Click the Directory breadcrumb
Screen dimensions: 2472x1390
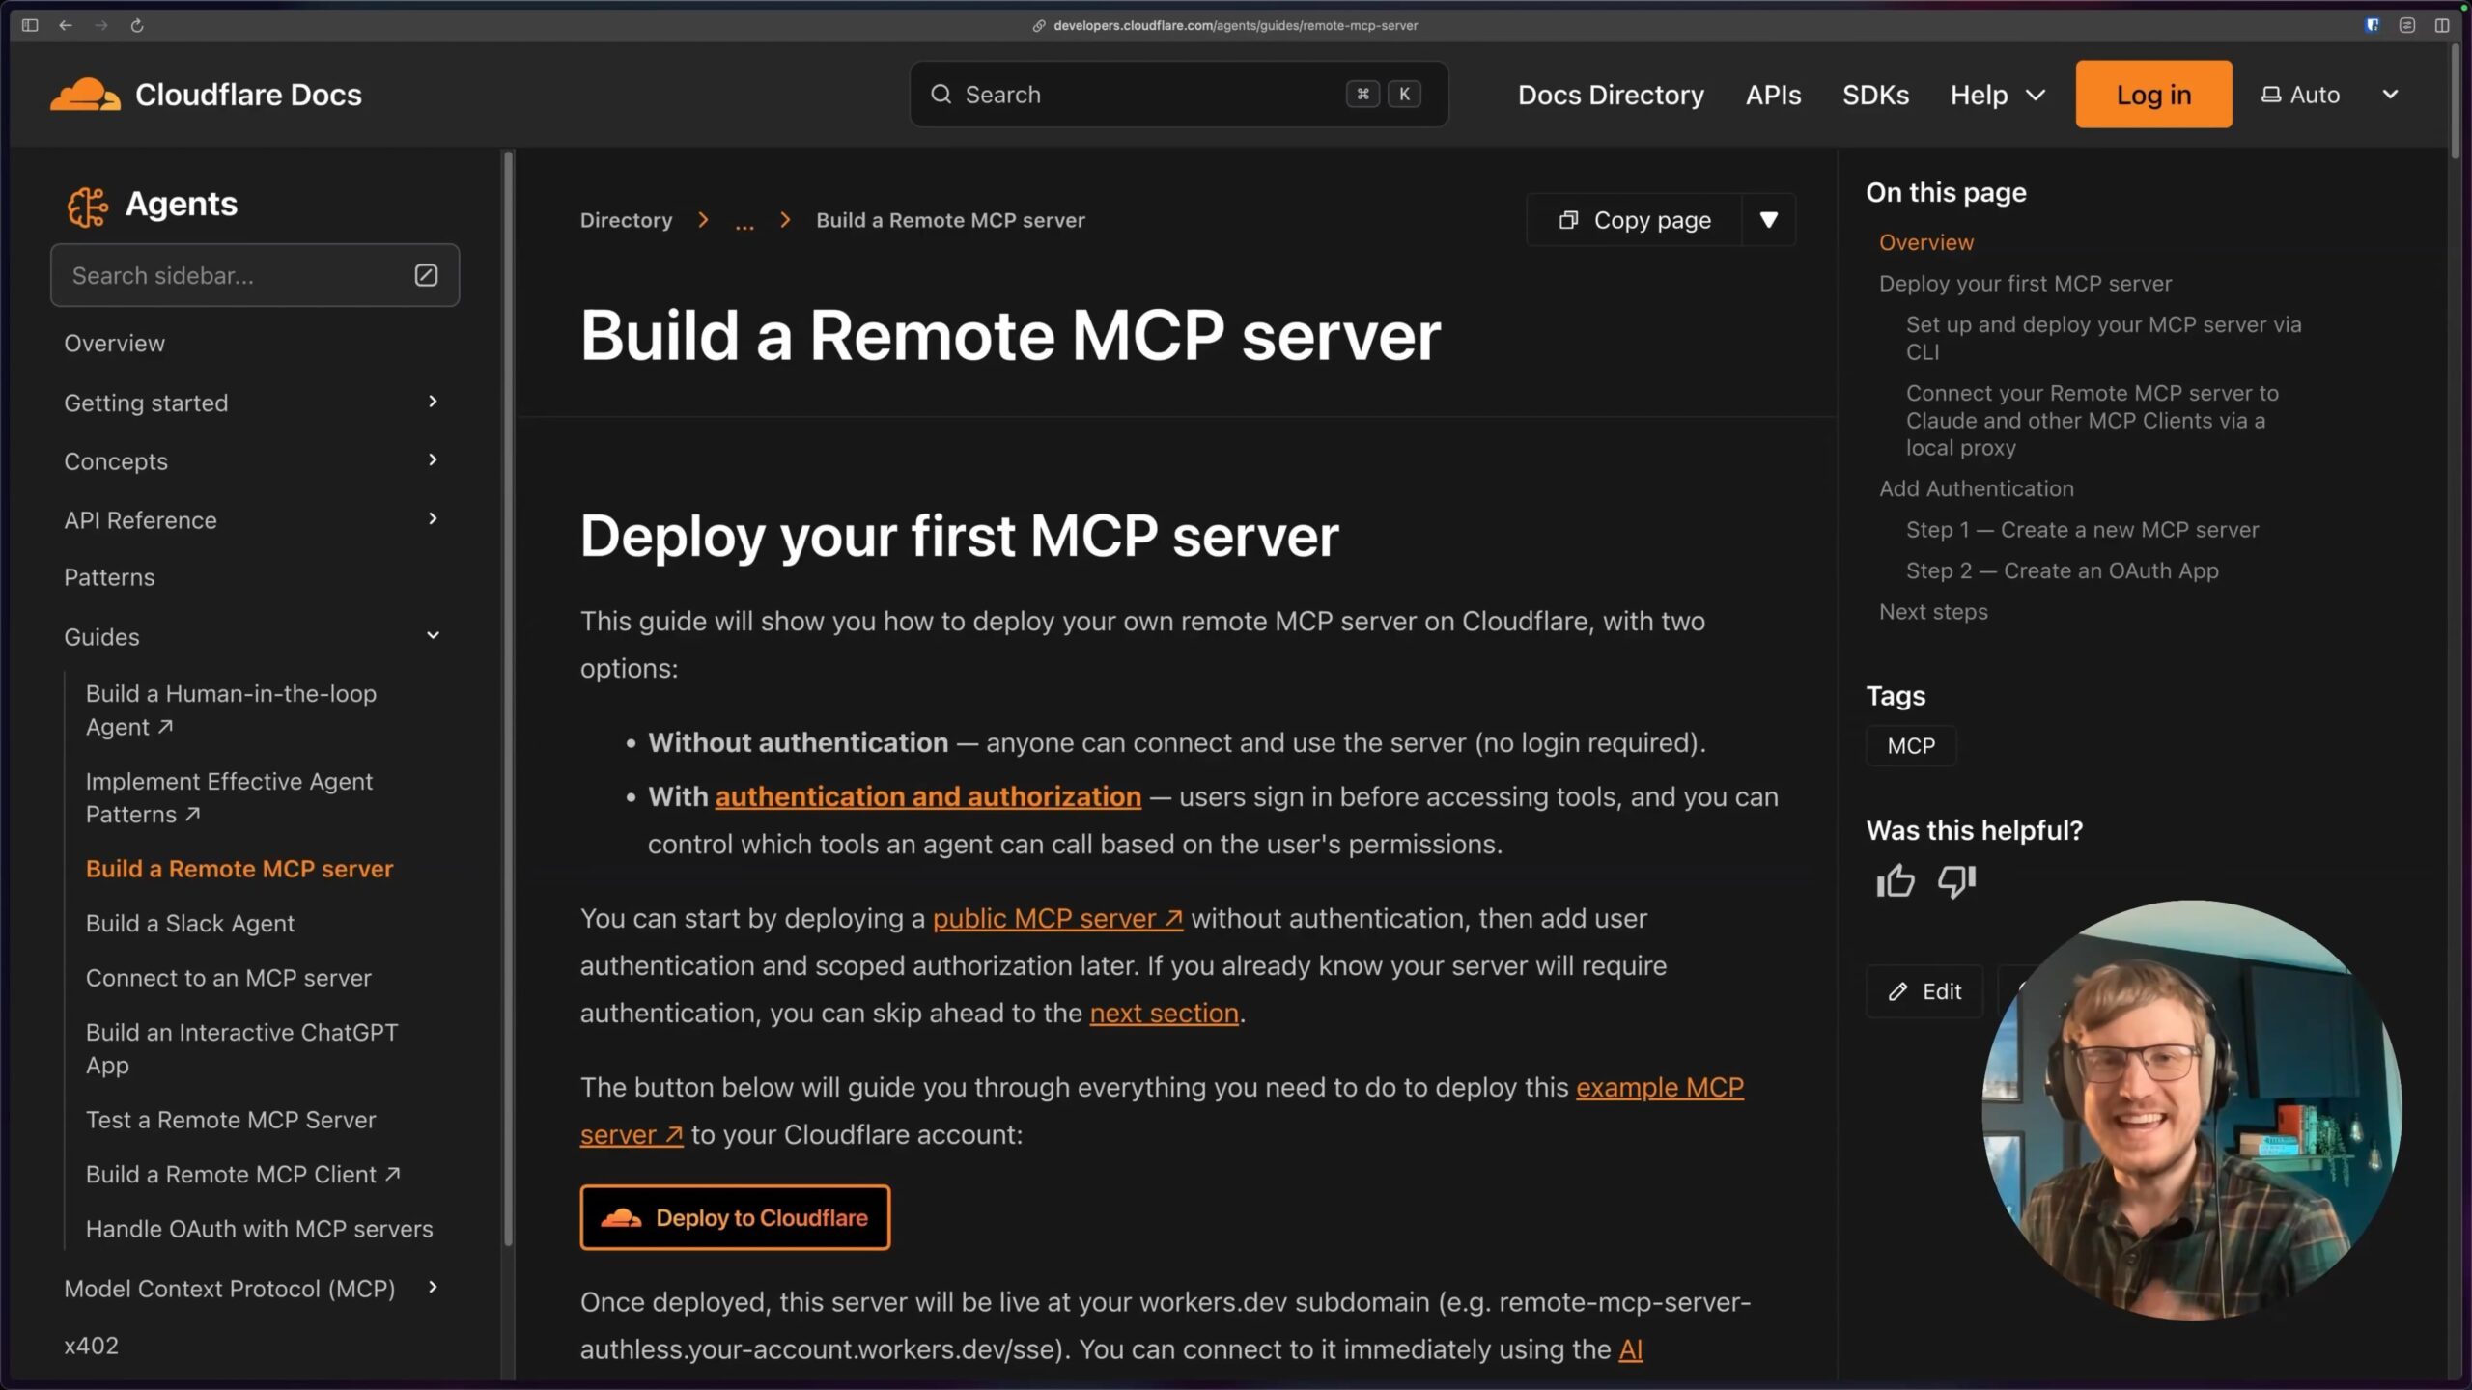pyautogui.click(x=626, y=221)
